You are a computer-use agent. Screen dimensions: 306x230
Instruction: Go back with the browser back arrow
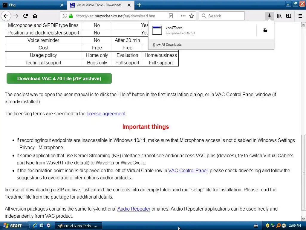(x=6, y=16)
